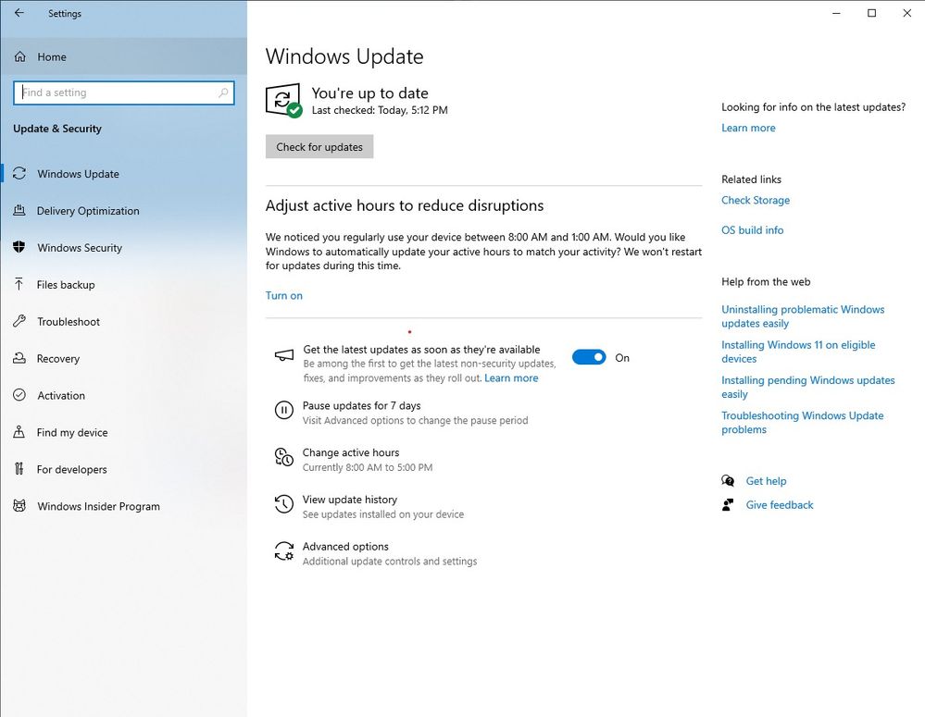This screenshot has width=925, height=717.
Task: Open View update history
Action: tap(369, 506)
